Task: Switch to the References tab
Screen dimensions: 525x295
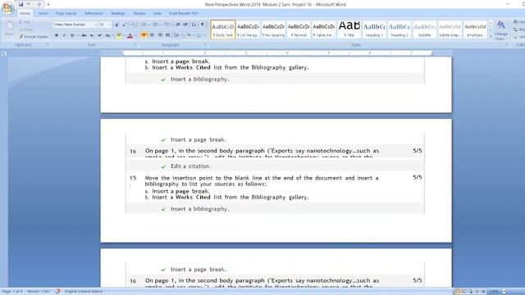Action: [94, 13]
